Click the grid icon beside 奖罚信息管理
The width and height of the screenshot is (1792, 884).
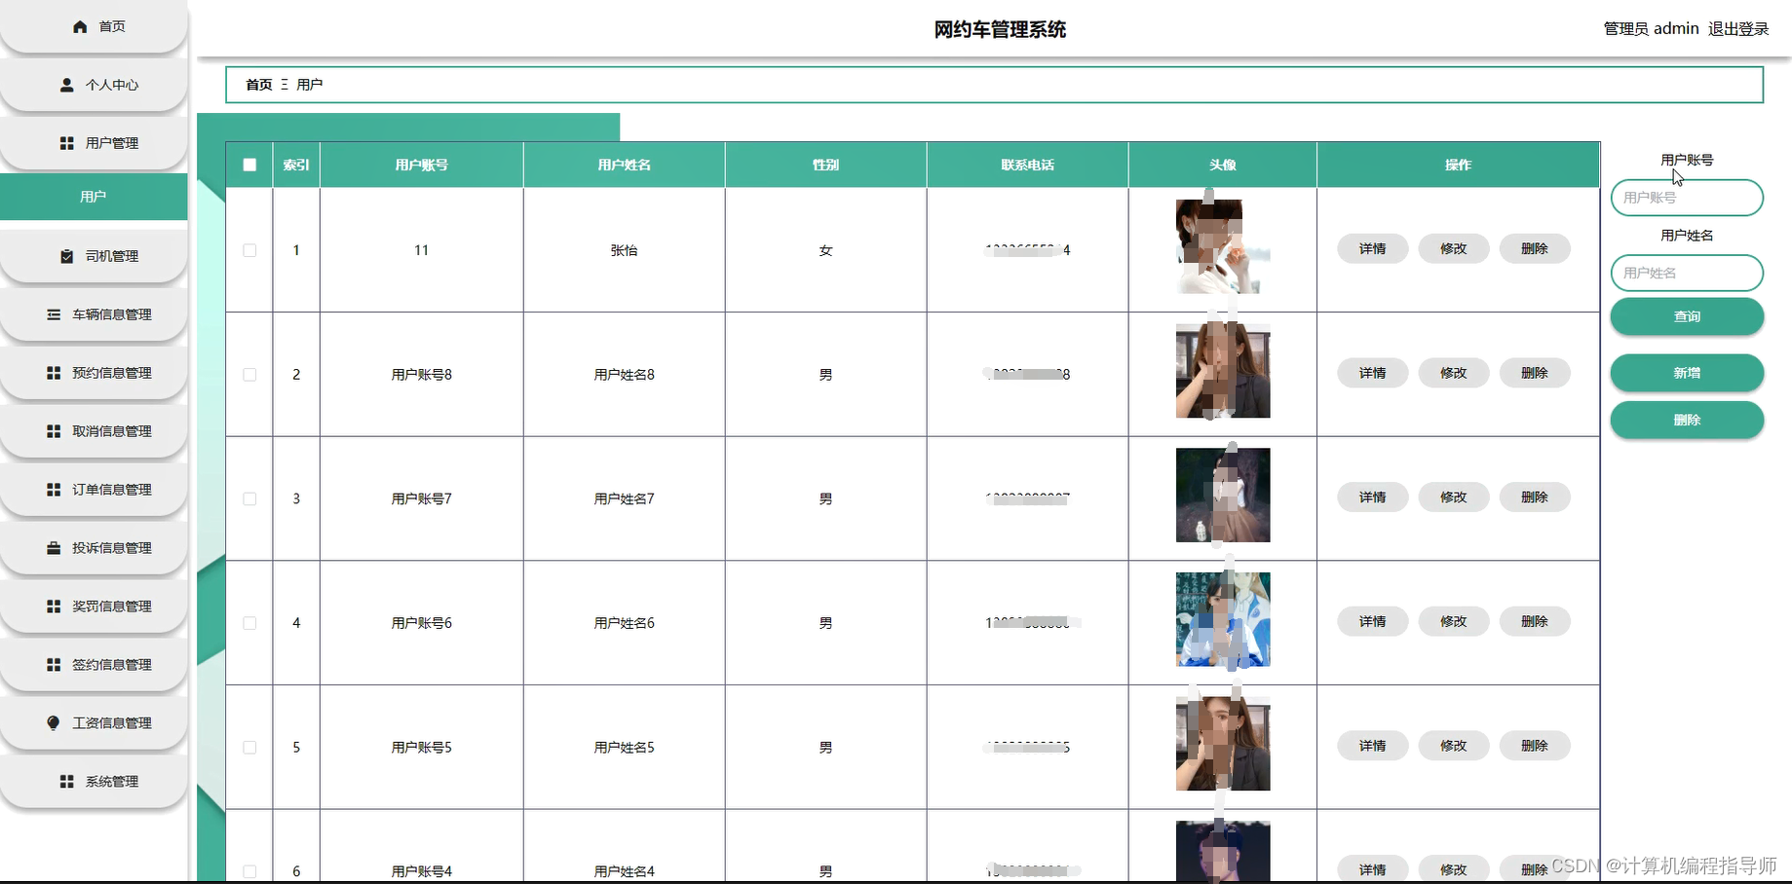click(54, 607)
